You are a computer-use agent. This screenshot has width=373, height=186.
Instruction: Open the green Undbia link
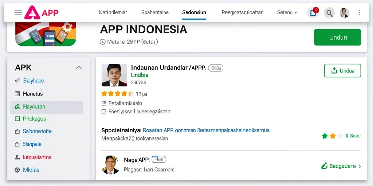click(x=140, y=75)
